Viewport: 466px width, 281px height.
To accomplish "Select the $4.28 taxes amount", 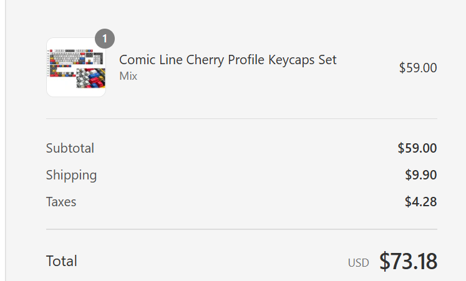I will (421, 202).
